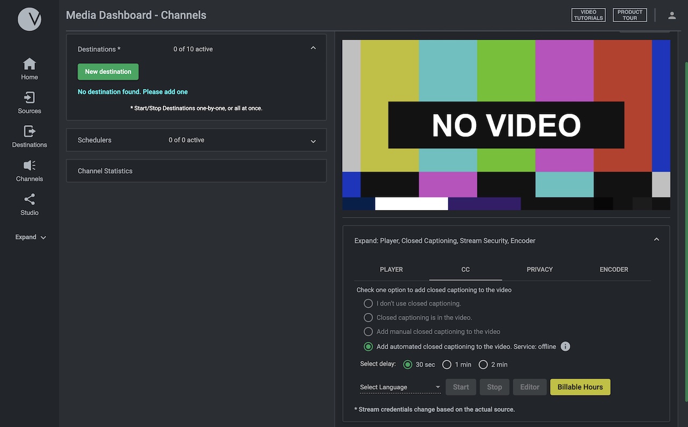
Task: Create a New destination
Action: [107, 71]
